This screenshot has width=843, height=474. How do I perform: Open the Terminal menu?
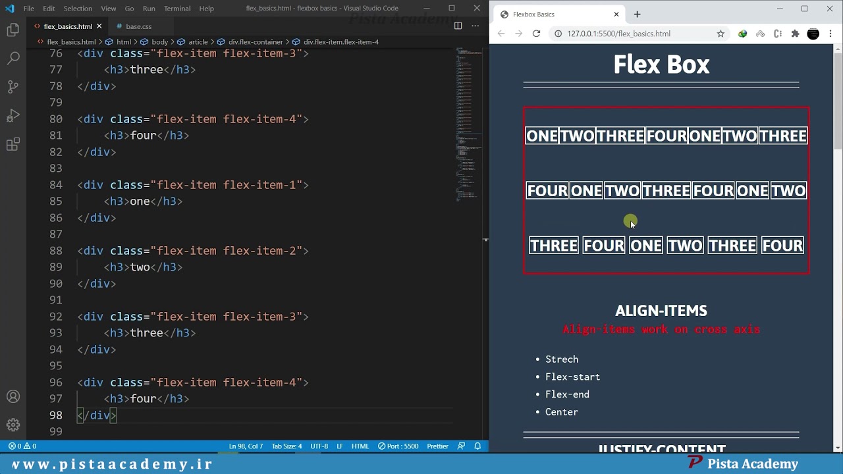tap(177, 9)
